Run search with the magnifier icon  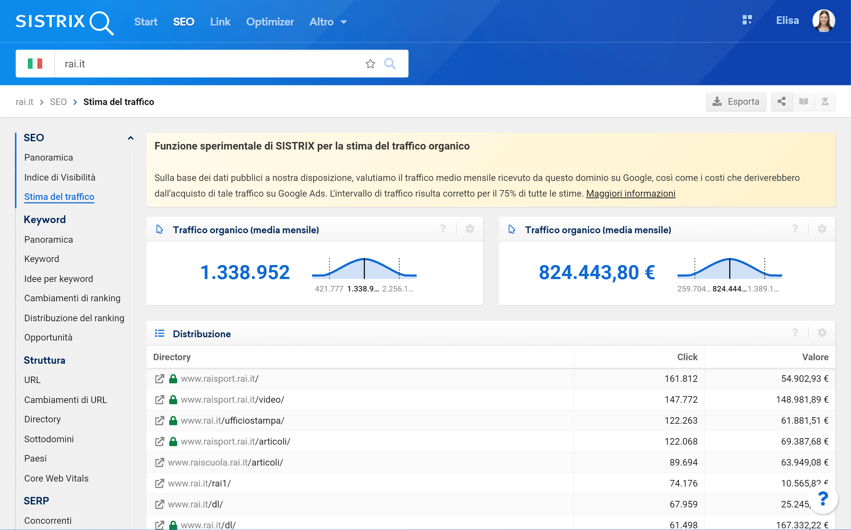click(x=389, y=64)
